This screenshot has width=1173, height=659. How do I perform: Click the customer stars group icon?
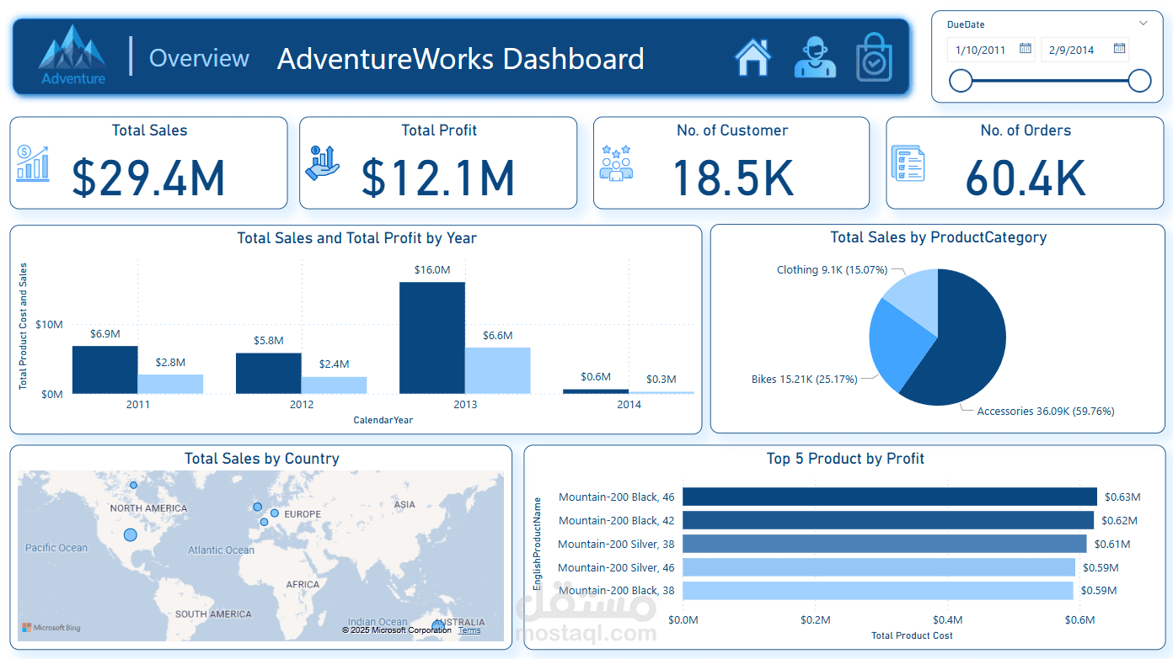(x=616, y=162)
